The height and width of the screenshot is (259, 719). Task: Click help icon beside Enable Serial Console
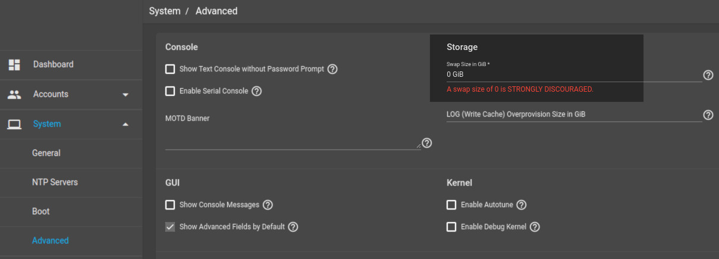pos(256,91)
